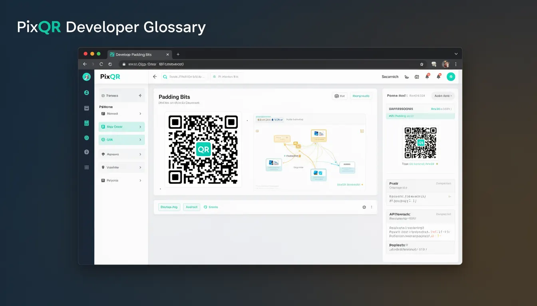Click the extension icon beside the bookmark star
Image resolution: width=537 pixels, height=306 pixels.
tap(434, 64)
